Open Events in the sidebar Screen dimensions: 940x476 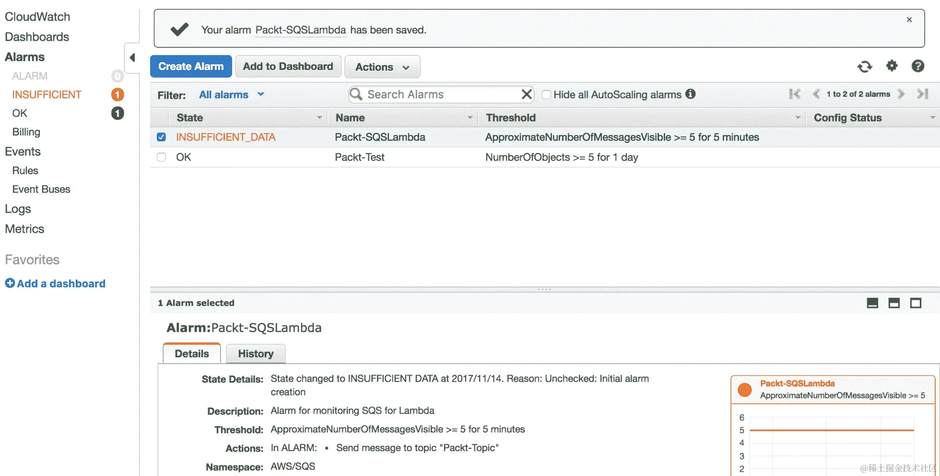pyautogui.click(x=23, y=152)
